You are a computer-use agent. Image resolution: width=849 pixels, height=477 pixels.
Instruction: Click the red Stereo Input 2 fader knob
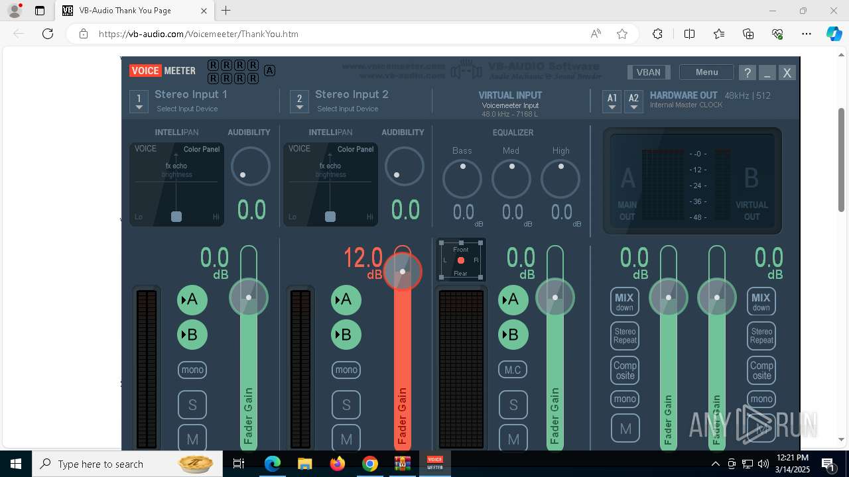click(403, 272)
